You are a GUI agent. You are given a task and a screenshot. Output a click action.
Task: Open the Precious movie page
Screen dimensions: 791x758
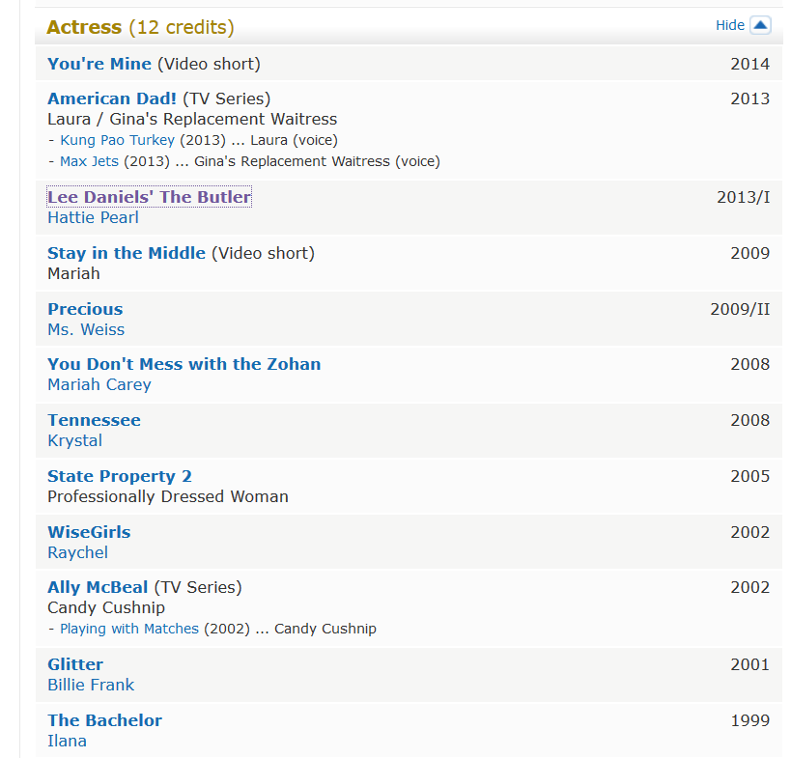coord(85,309)
